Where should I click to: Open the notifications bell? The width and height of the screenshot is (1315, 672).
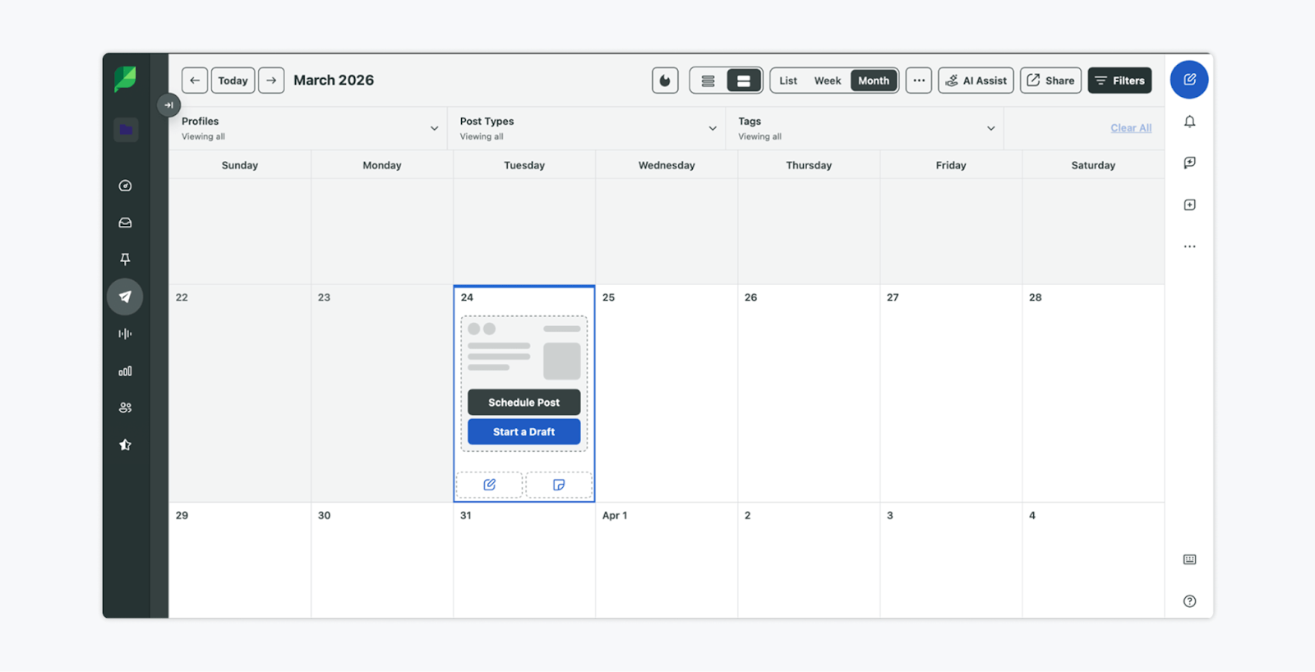(x=1189, y=122)
